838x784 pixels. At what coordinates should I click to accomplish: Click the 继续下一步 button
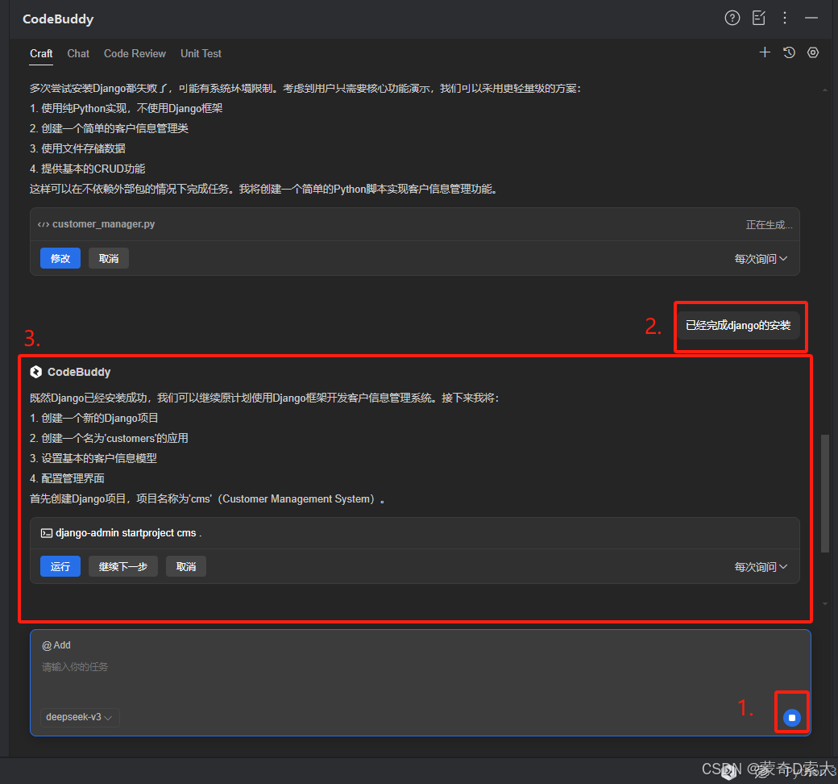pyautogui.click(x=123, y=566)
